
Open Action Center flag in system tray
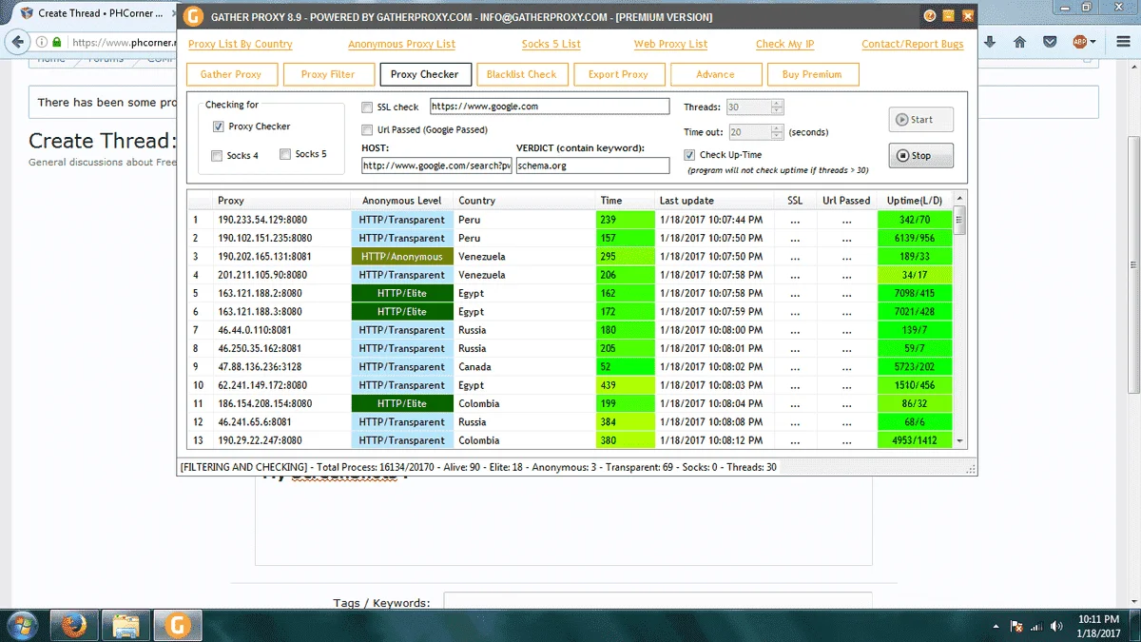point(1016,626)
